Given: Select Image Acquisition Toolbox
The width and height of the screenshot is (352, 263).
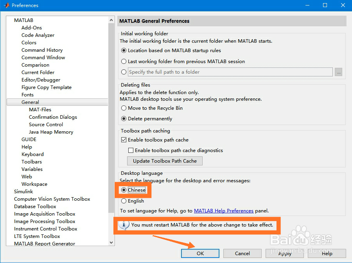Looking at the screenshot, I should click(x=45, y=214).
